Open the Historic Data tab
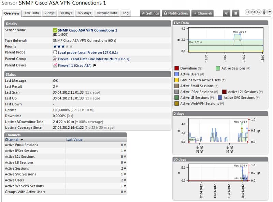This screenshot has height=202, width=273. [x=107, y=13]
